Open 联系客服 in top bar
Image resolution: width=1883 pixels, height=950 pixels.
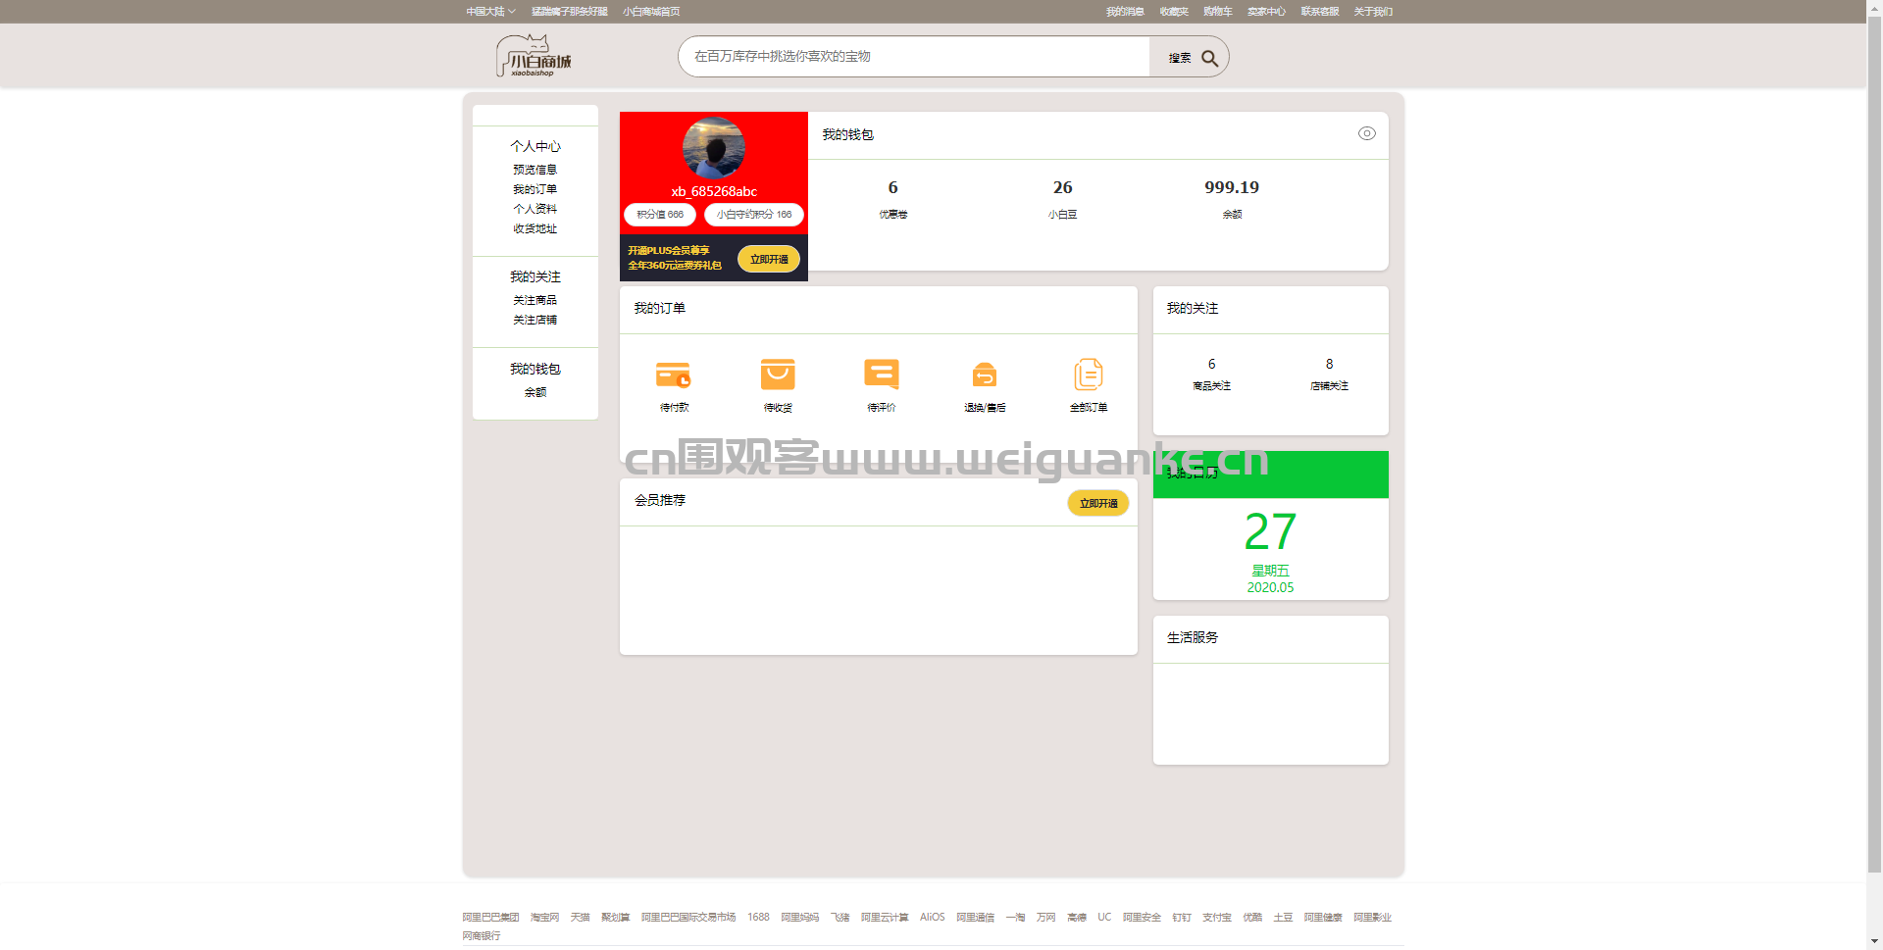[x=1320, y=12]
